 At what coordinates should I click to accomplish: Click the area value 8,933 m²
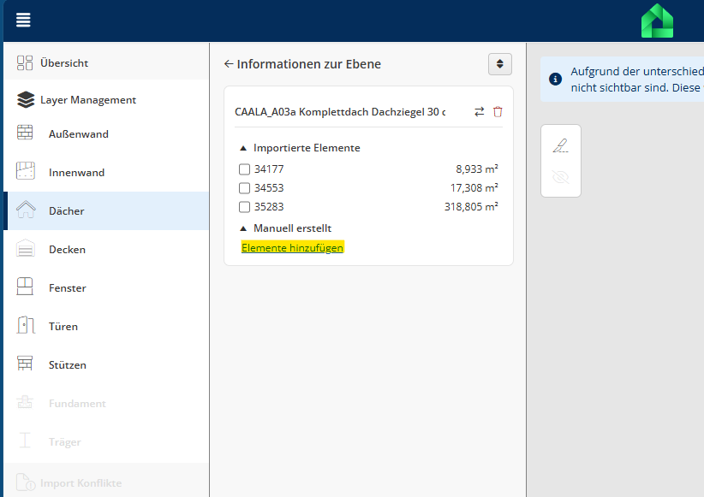coord(477,169)
